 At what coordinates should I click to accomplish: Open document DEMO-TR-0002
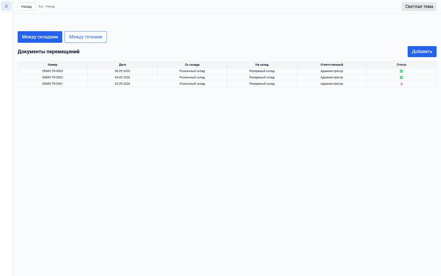click(x=53, y=78)
